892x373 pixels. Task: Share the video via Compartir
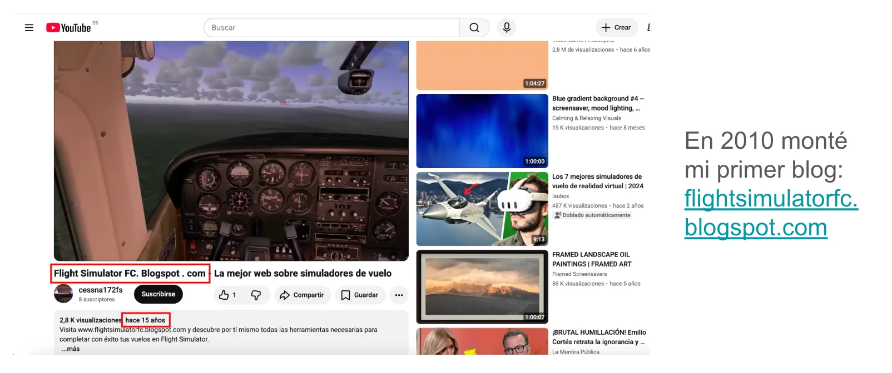[301, 295]
